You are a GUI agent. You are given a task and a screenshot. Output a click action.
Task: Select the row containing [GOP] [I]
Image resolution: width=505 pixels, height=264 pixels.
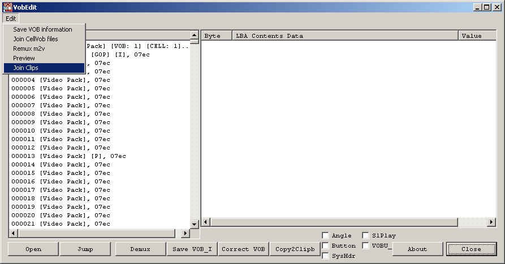120,55
